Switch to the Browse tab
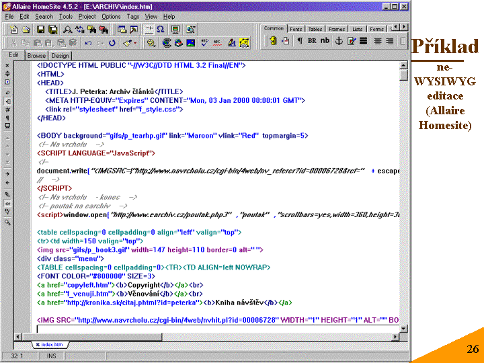Screen dimensions: 484x363 [36, 56]
